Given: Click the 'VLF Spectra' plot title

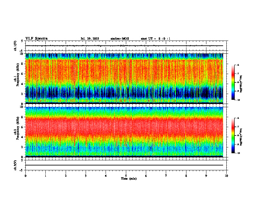Looking at the screenshot, I should click(36, 39).
